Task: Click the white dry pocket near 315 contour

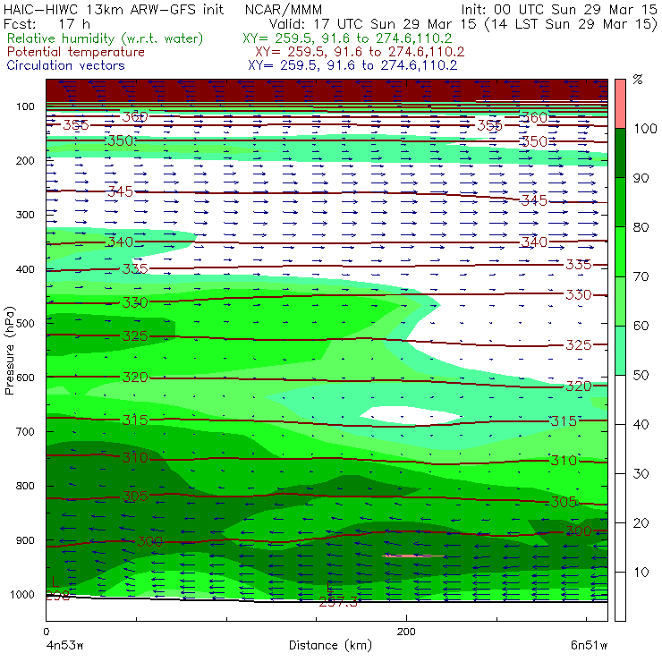Action: pos(411,415)
